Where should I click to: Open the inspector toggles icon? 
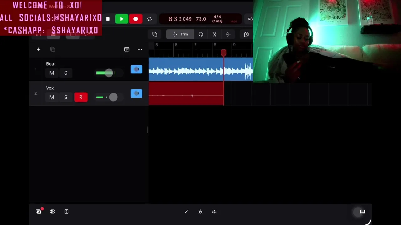(52, 212)
